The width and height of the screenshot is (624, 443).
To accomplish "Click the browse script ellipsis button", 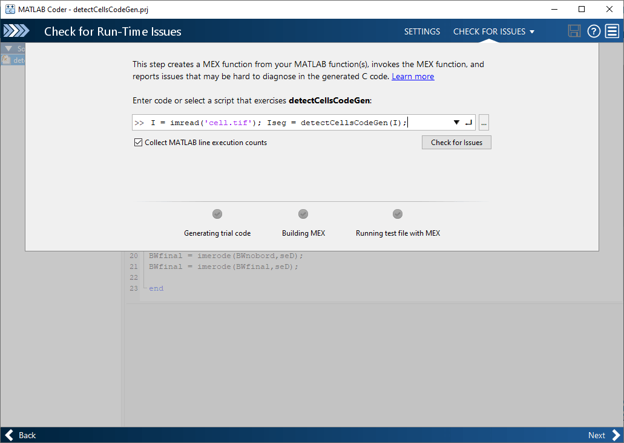I will [x=484, y=122].
